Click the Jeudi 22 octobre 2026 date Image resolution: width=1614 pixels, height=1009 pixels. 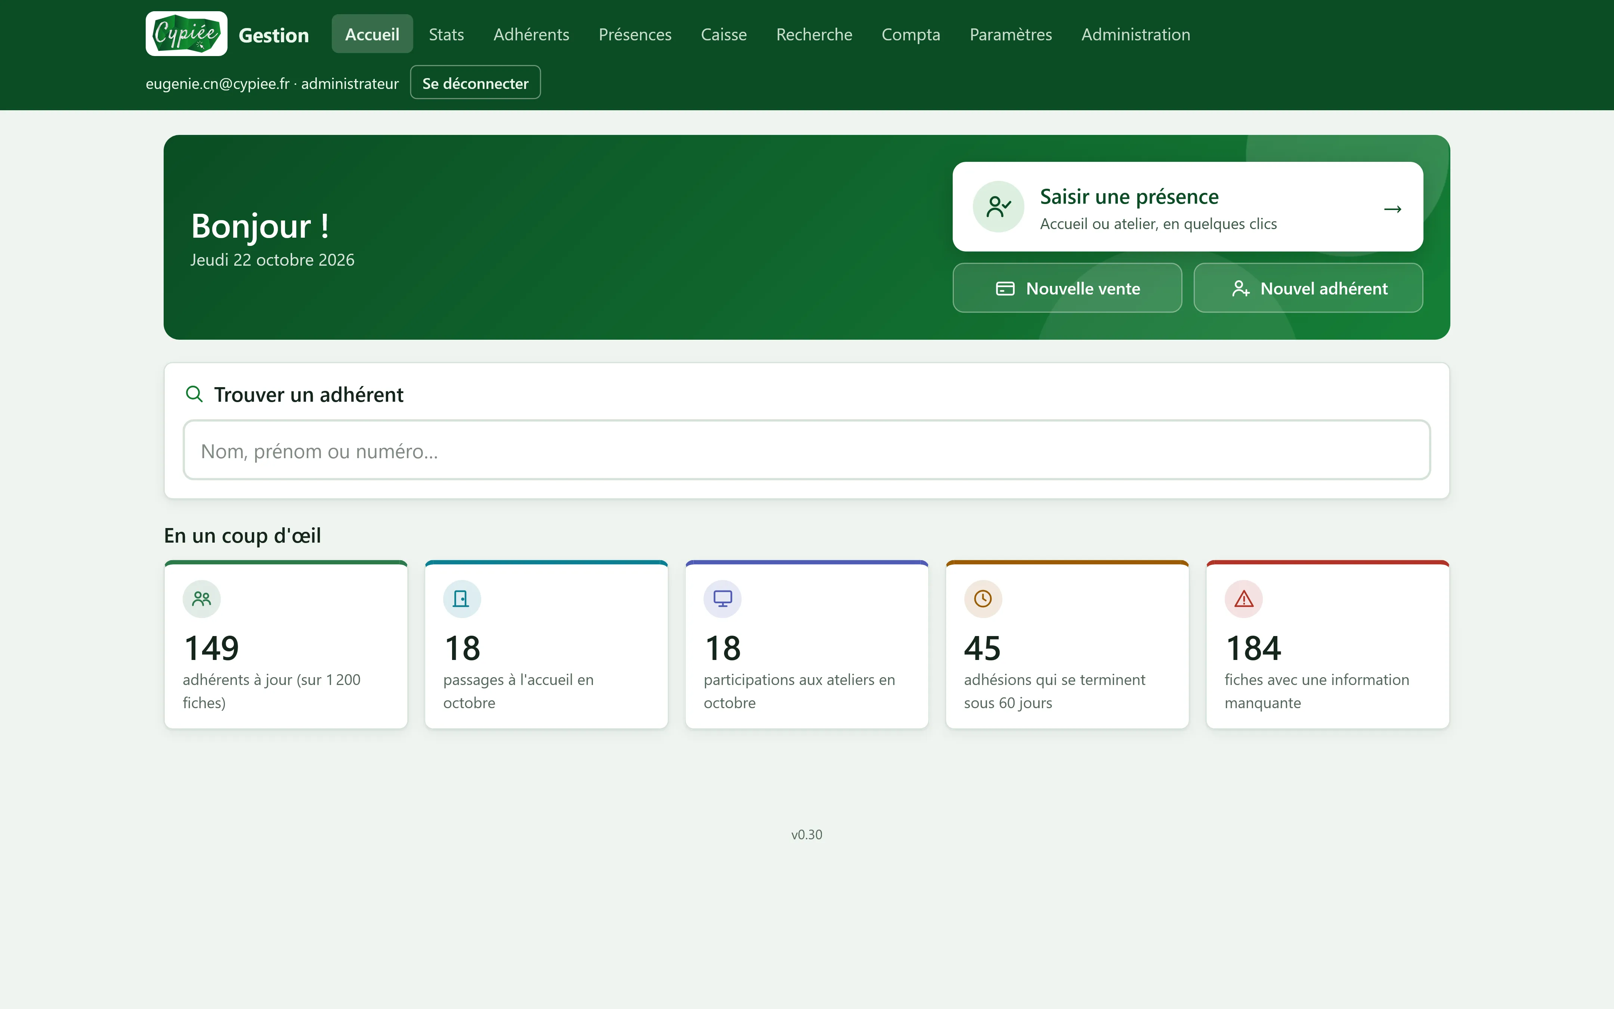tap(272, 260)
